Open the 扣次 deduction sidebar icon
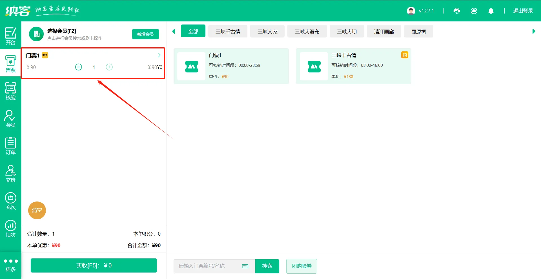Image resolution: width=541 pixels, height=279 pixels. (10, 229)
